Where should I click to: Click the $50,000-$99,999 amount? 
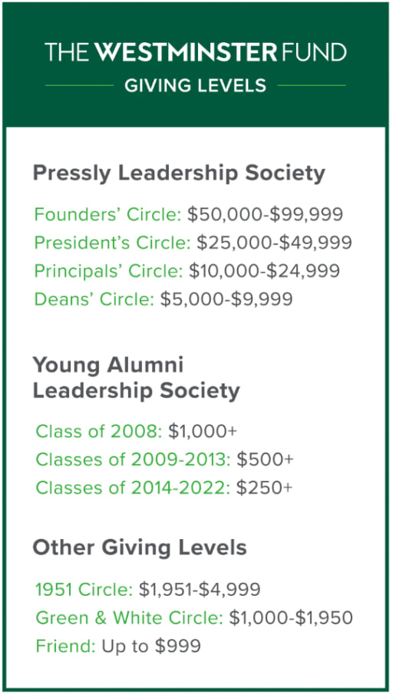pyautogui.click(x=265, y=215)
